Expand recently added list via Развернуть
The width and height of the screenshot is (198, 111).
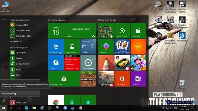15,42
